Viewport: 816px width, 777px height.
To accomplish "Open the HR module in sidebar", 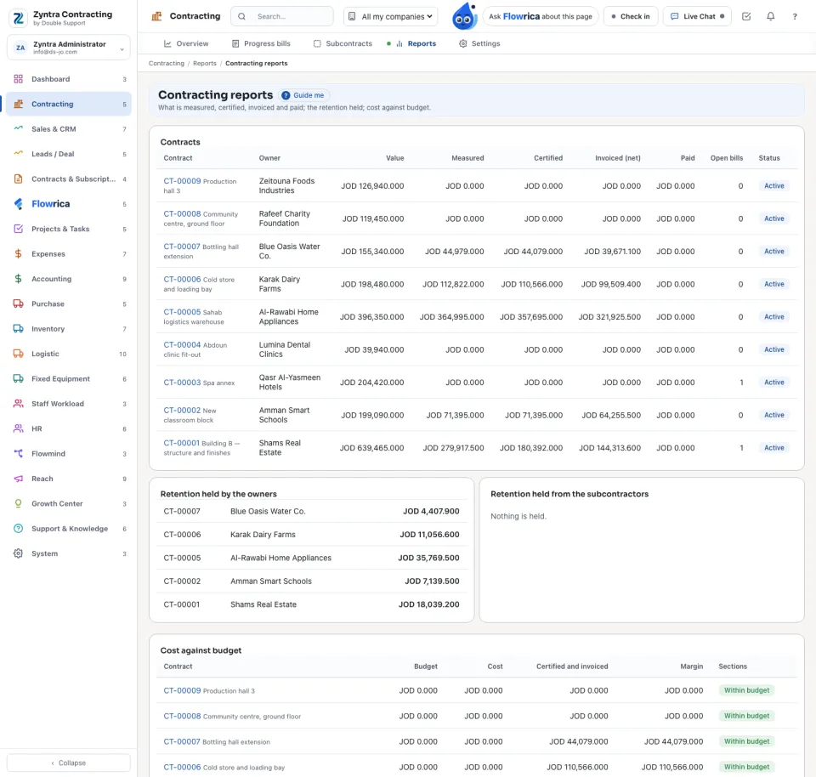I will [x=69, y=428].
